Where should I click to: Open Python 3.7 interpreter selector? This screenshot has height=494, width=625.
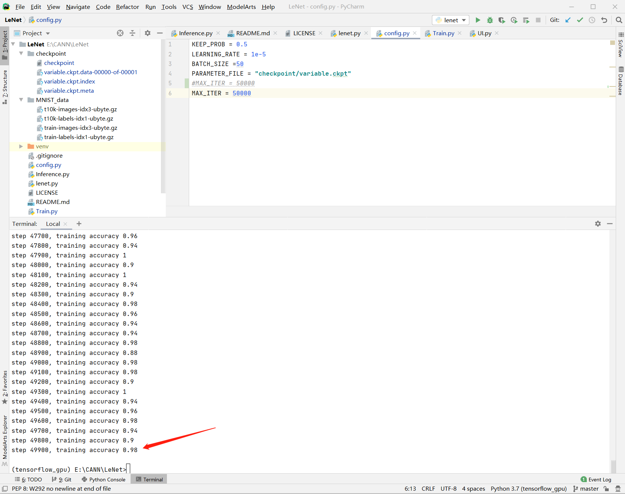(529, 489)
